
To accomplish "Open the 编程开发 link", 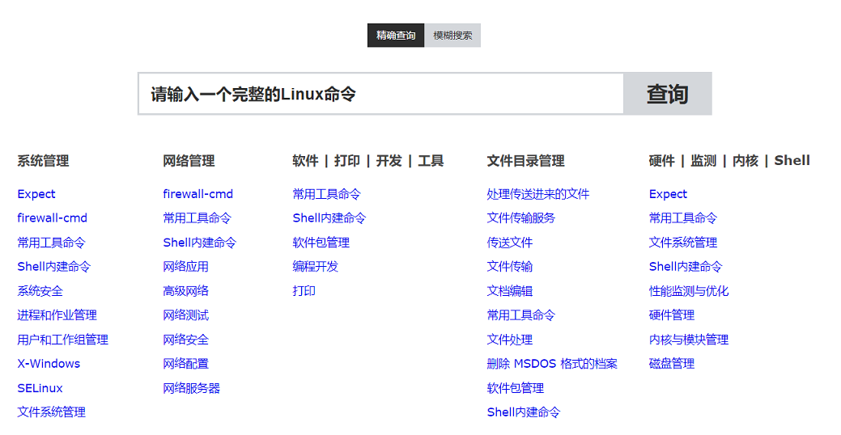I will click(x=315, y=267).
